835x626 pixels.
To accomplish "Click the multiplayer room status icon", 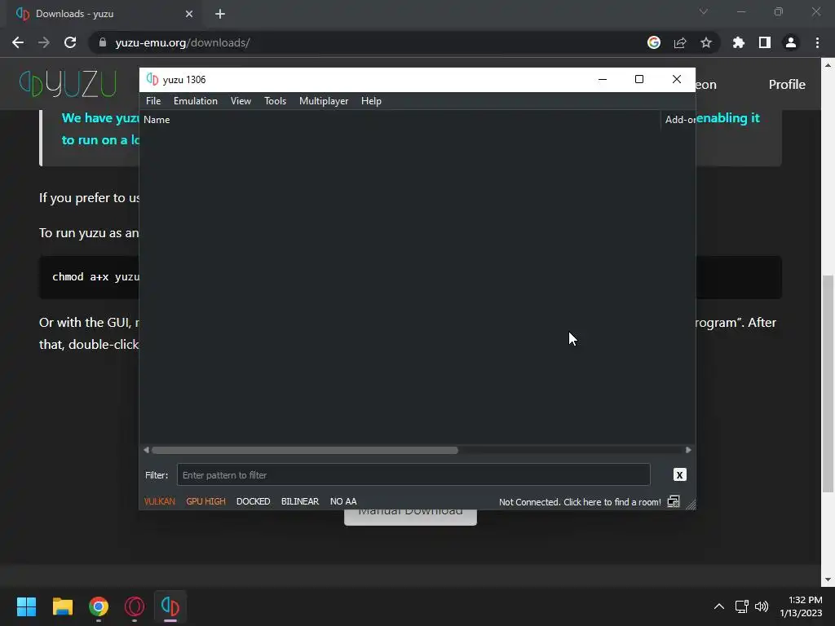I will (674, 501).
